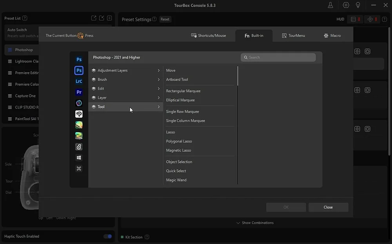Viewport: 392px width, 244px height.
Task: Switch to the Shortcuts/Mouse tab
Action: [208, 36]
